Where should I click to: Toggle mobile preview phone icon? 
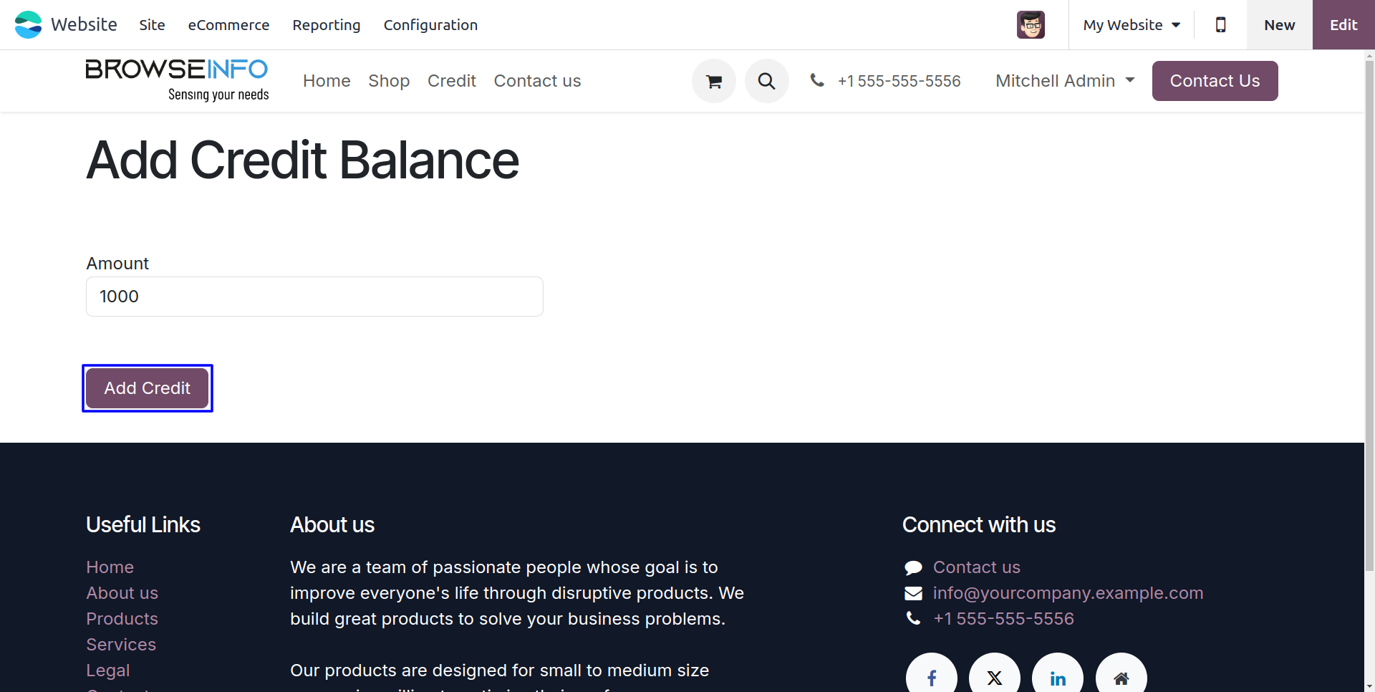click(x=1220, y=25)
